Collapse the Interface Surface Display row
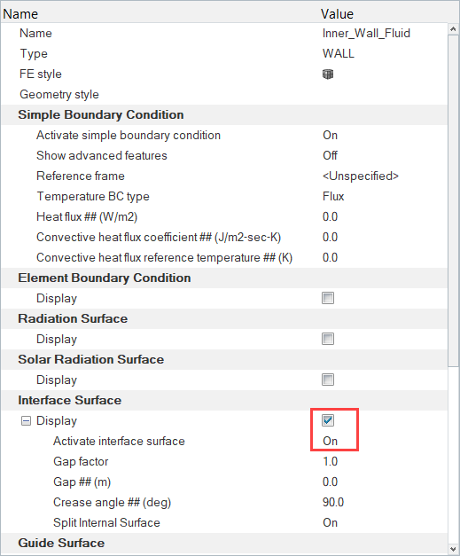460x556 pixels. [x=26, y=421]
